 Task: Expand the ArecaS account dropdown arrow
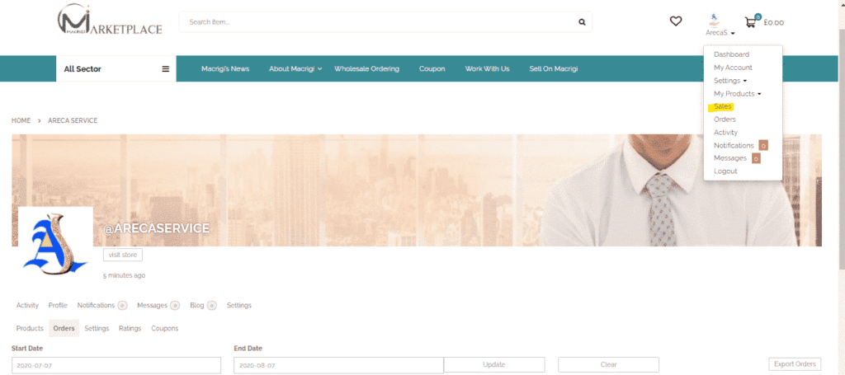pyautogui.click(x=733, y=34)
